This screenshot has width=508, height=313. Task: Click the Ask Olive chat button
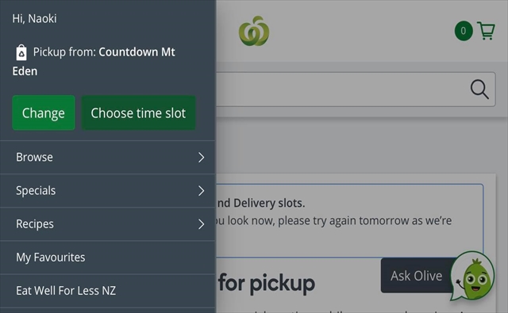coord(416,276)
